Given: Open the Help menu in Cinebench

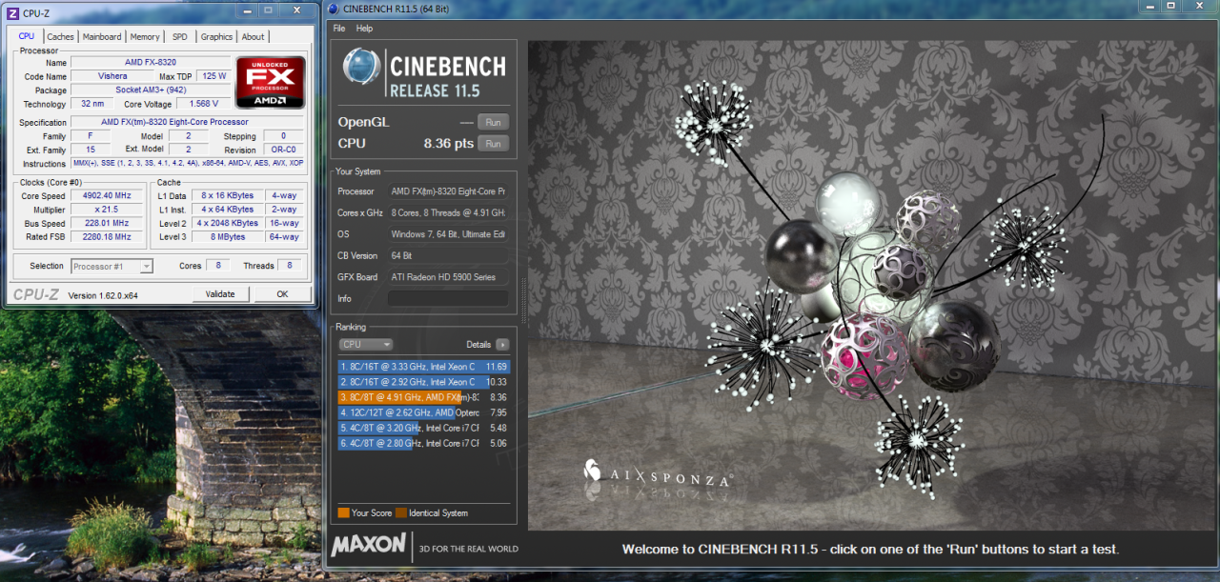Looking at the screenshot, I should coord(364,29).
